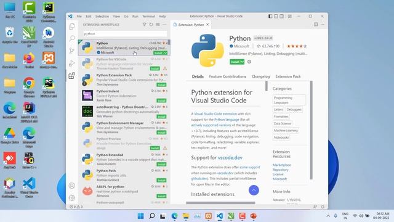Open the View menu
Image resolution: width=394 pixels, height=222 pixels.
[116, 16]
